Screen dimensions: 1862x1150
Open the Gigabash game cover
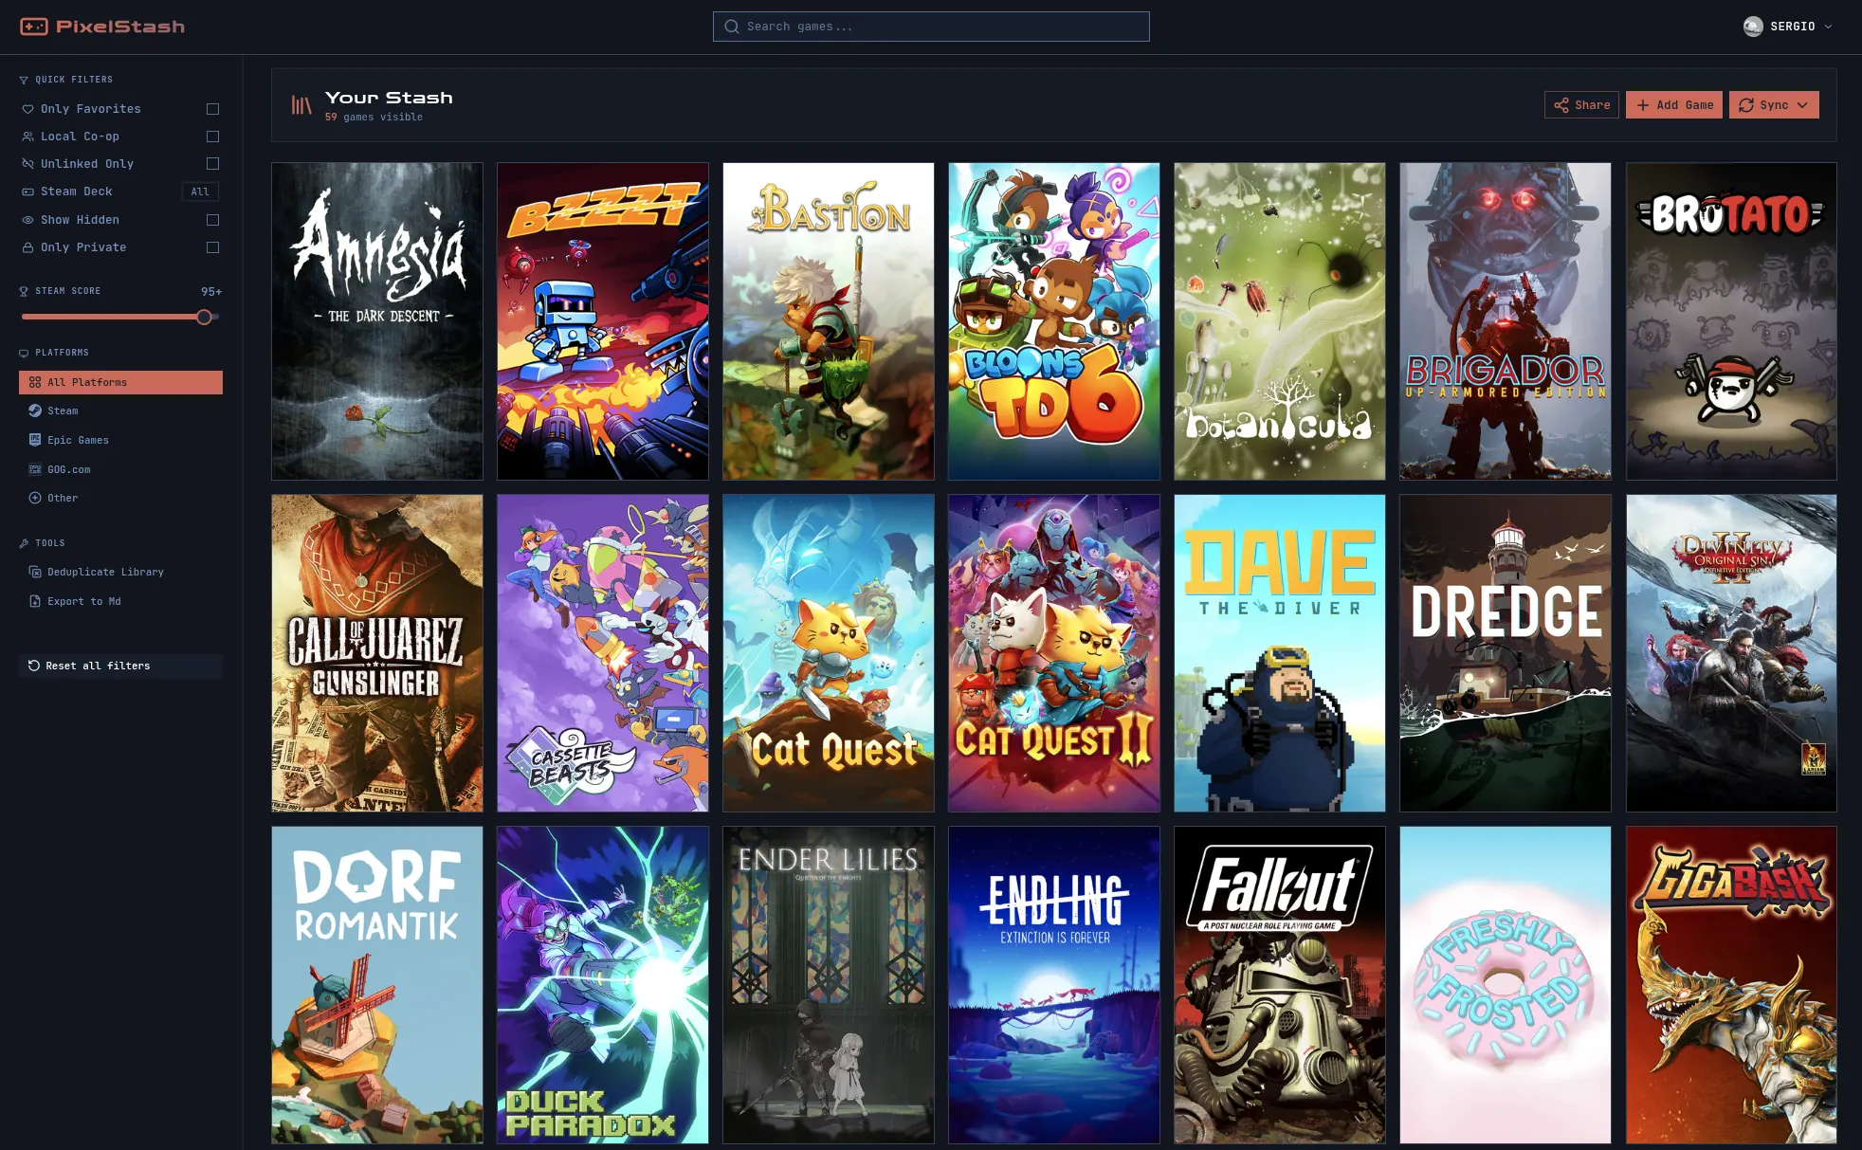point(1731,985)
